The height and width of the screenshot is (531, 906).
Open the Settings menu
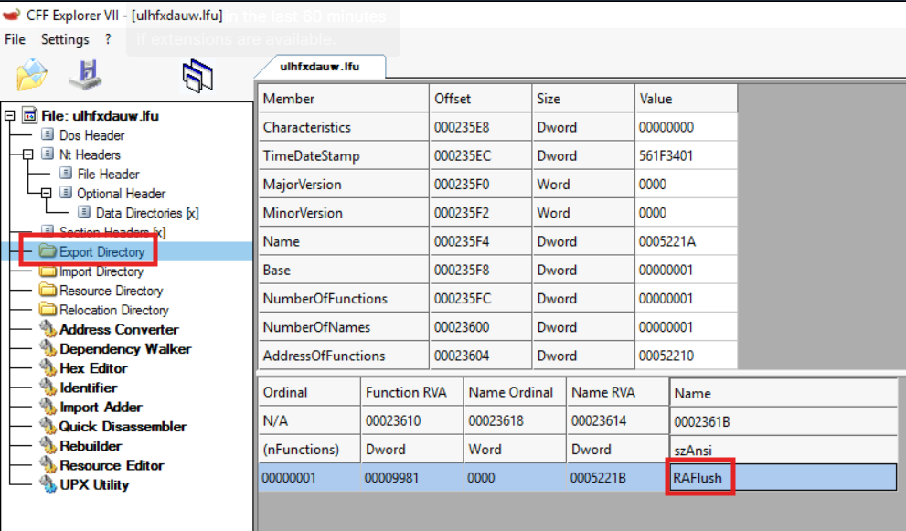coord(65,39)
